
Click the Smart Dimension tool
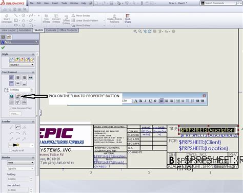pyautogui.click(x=7, y=19)
